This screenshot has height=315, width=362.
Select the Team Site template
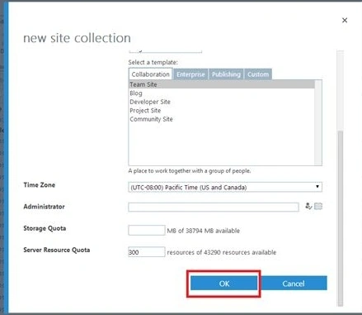(x=222, y=84)
